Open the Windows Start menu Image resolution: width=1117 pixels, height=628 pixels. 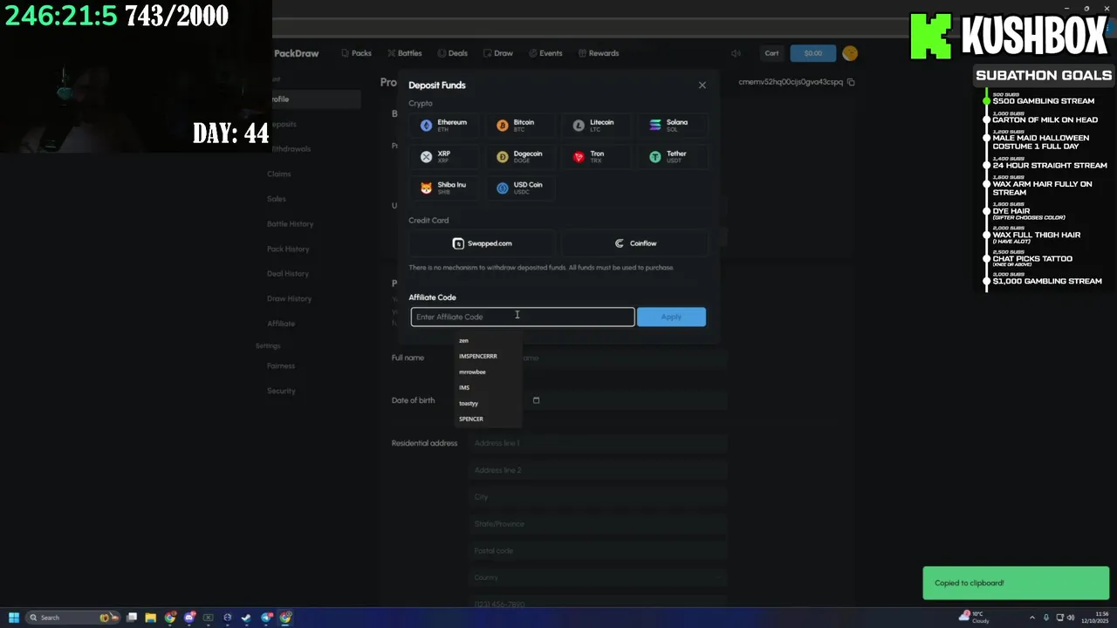(x=14, y=618)
